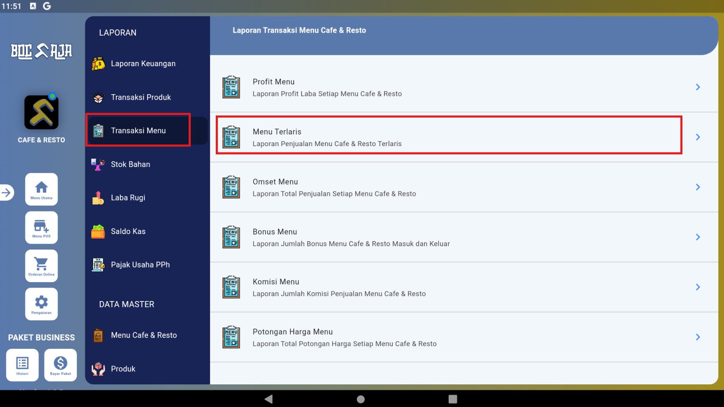The image size is (724, 407).
Task: Click the Menu Terlaris clipboard icon
Action: click(231, 137)
